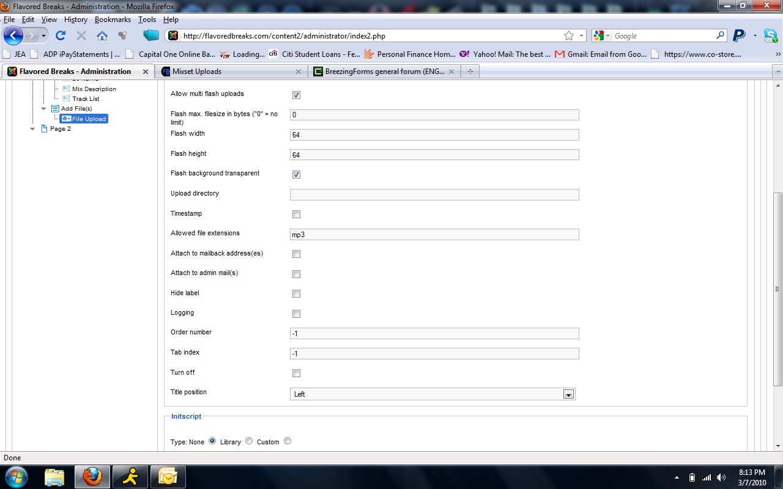This screenshot has height=489, width=783.
Task: Open AIM from the taskbar
Action: [x=130, y=477]
